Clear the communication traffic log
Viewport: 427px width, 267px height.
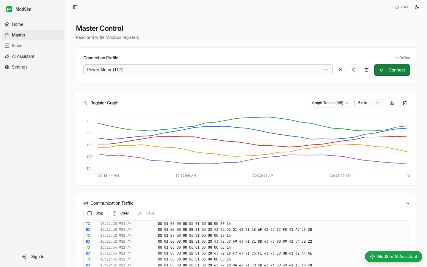coord(120,213)
